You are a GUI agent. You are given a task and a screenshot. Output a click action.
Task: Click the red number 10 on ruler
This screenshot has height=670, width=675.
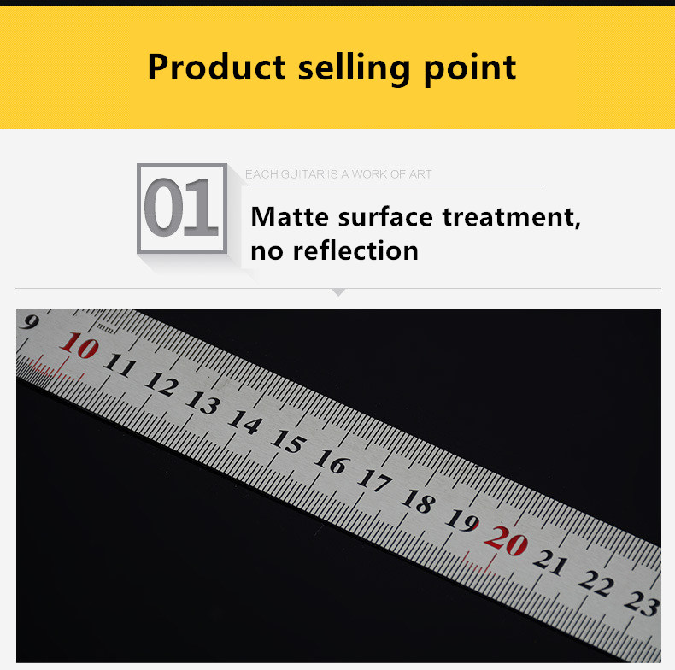click(79, 346)
